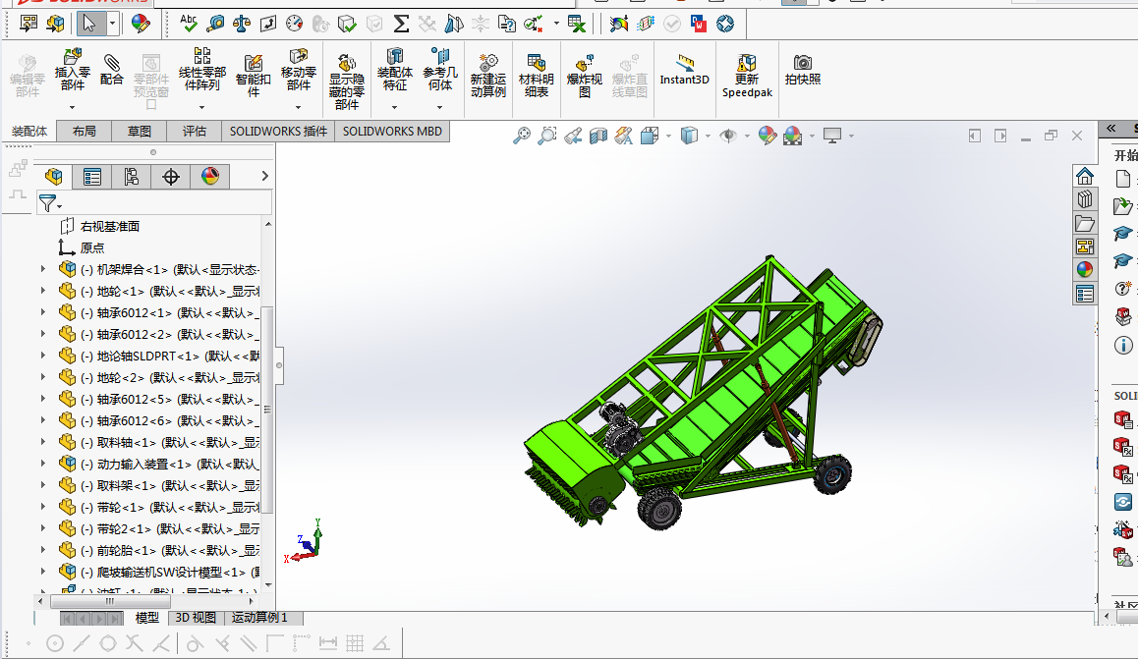Open PropertyManager tab icon
The image size is (1138, 659).
coord(92,176)
